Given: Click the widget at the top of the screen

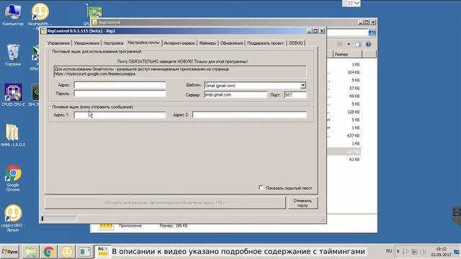Looking at the screenshot, I should coord(351,3).
